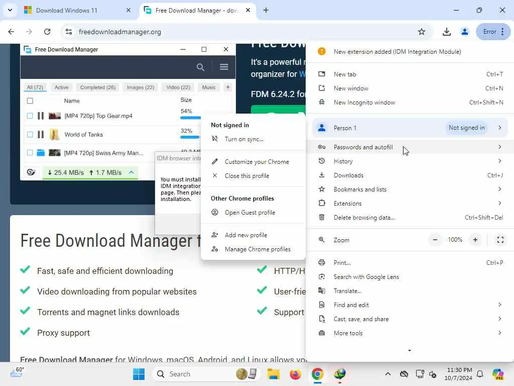This screenshot has width=514, height=386.
Task: Toggle fullscreen icon next to zoom
Action: pos(500,240)
